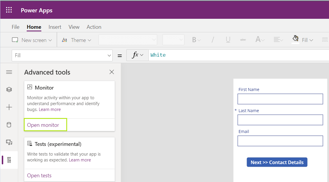Toggle underline formatting
The image size is (329, 182).
(x=228, y=40)
